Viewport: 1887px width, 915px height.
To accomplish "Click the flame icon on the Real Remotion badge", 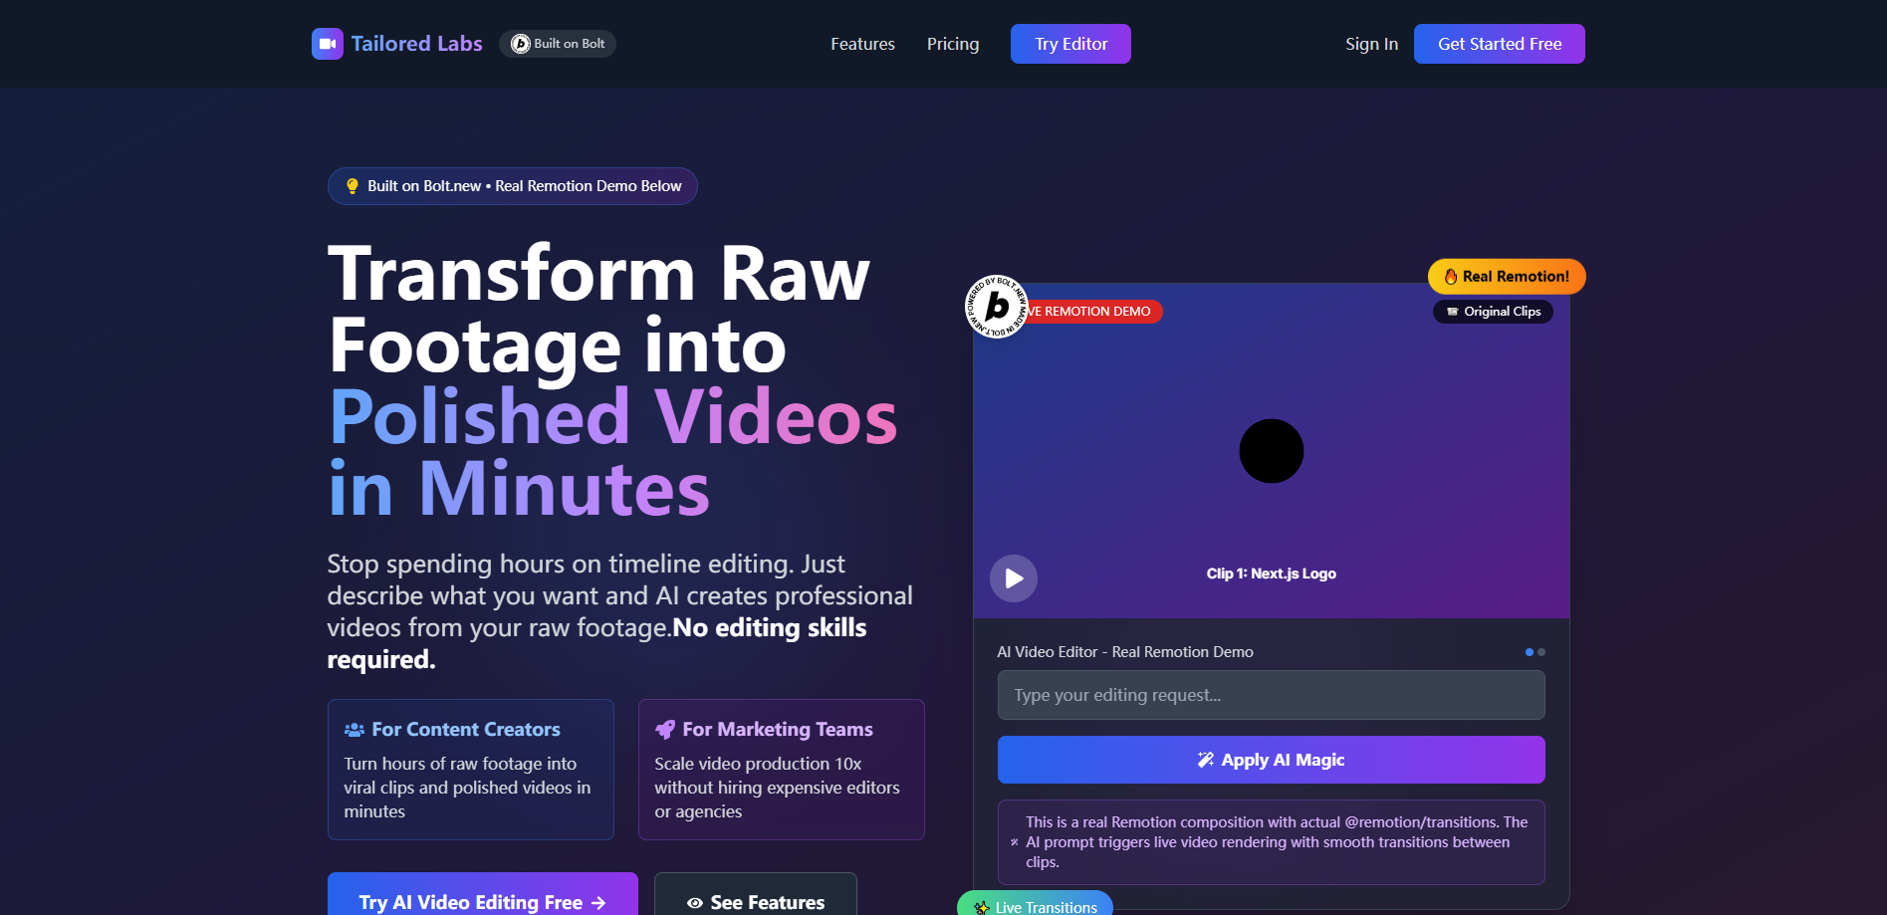I will click(1451, 276).
